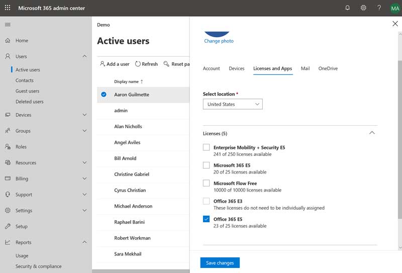This screenshot has height=273, width=402.
Task: Collapse the Users section chevron
Action: pos(84,56)
